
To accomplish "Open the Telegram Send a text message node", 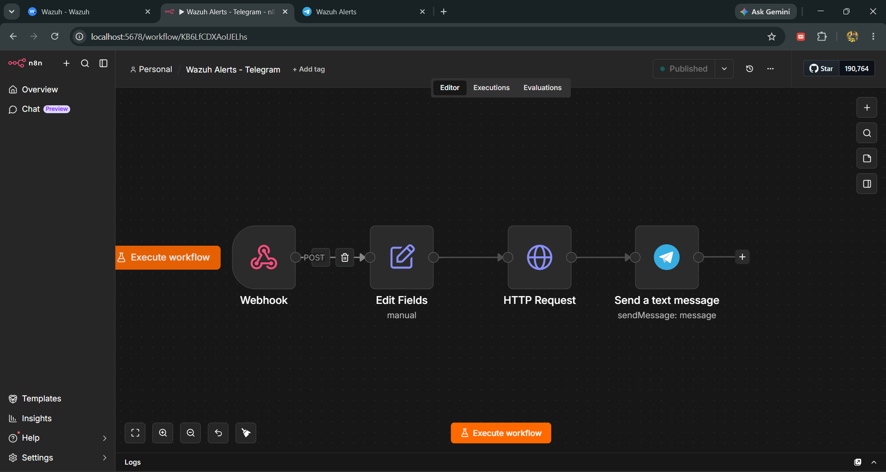I will (x=667, y=257).
